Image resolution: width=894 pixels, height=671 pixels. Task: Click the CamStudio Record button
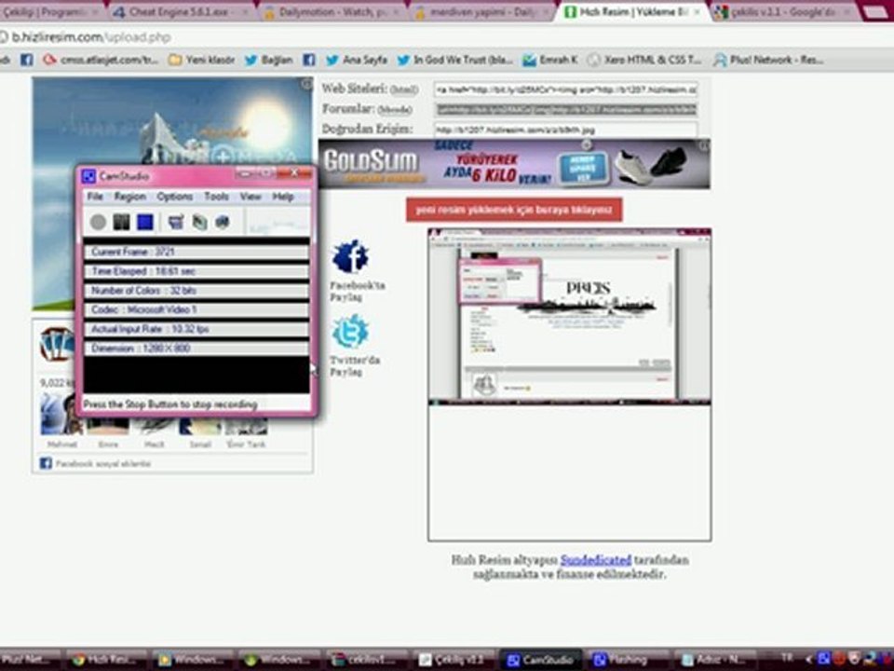(98, 222)
